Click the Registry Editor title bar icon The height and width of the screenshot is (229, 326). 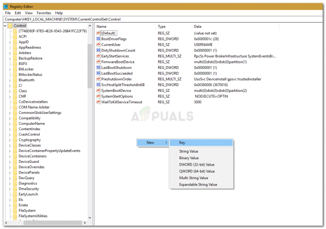pyautogui.click(x=6, y=7)
